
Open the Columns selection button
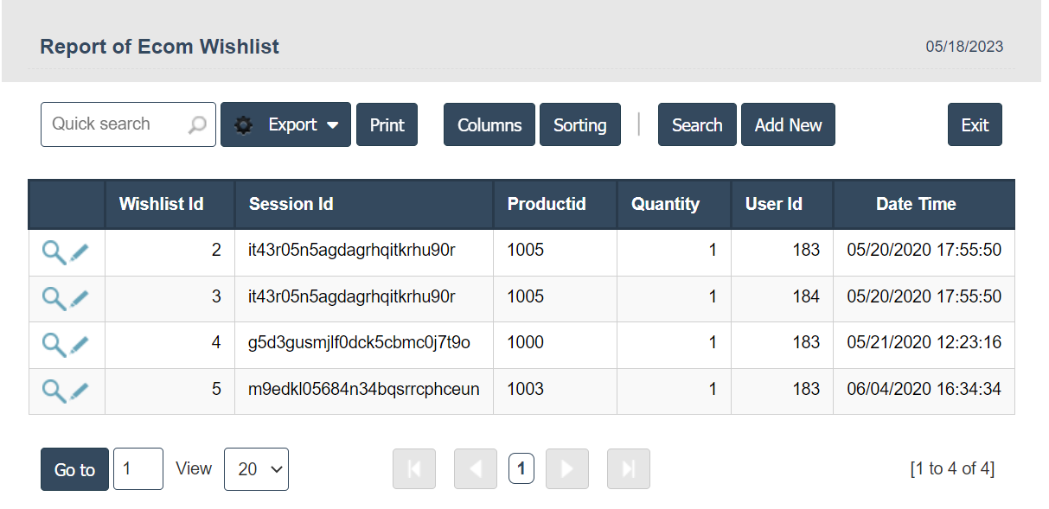coord(489,124)
